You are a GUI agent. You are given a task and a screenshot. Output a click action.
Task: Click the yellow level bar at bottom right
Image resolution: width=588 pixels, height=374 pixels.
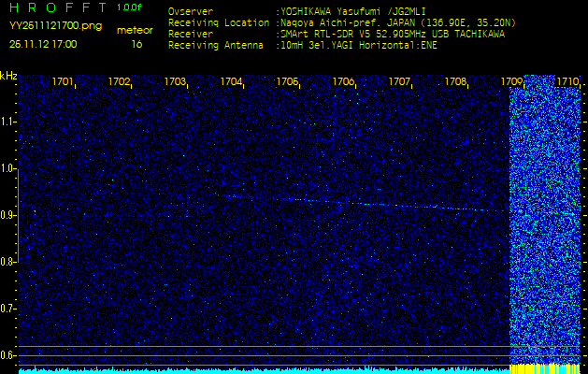546,368
